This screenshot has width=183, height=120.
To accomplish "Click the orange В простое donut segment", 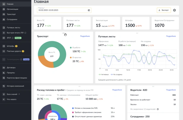I will 45,62.
